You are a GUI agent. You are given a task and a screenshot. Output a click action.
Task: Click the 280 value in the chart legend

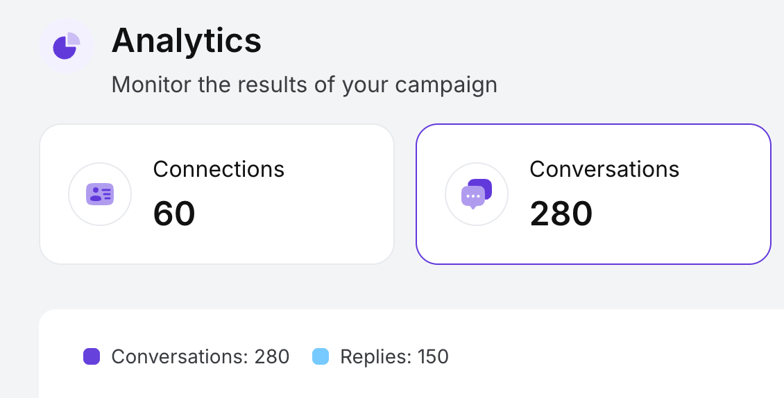coord(272,357)
